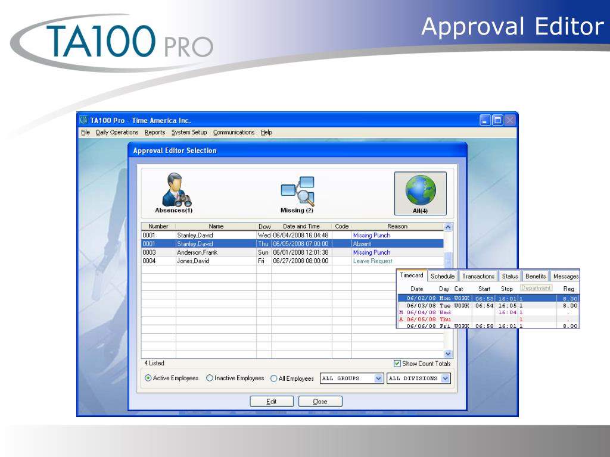This screenshot has height=457, width=610.
Task: Select the Jones,David row
Action: (292, 261)
